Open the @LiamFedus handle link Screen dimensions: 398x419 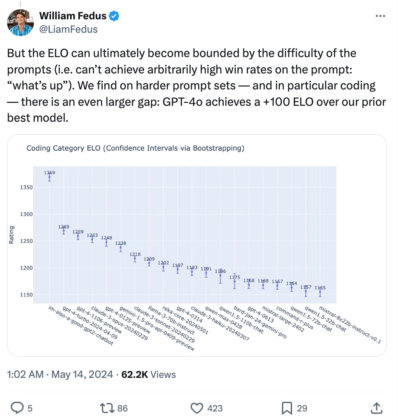point(68,29)
